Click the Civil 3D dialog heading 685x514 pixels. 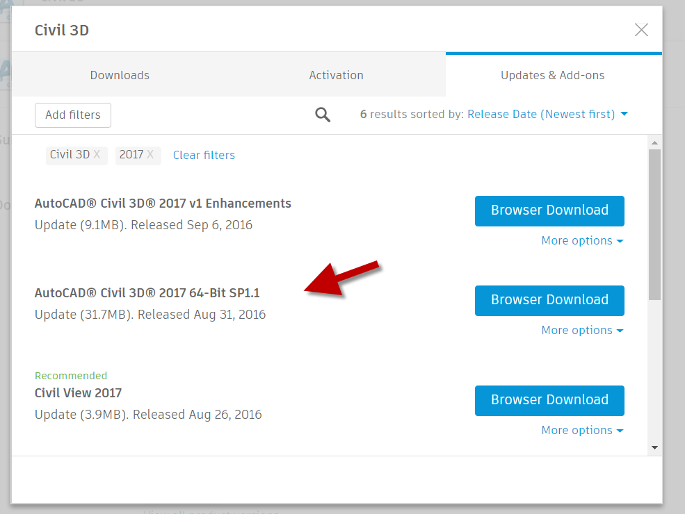[x=62, y=30]
